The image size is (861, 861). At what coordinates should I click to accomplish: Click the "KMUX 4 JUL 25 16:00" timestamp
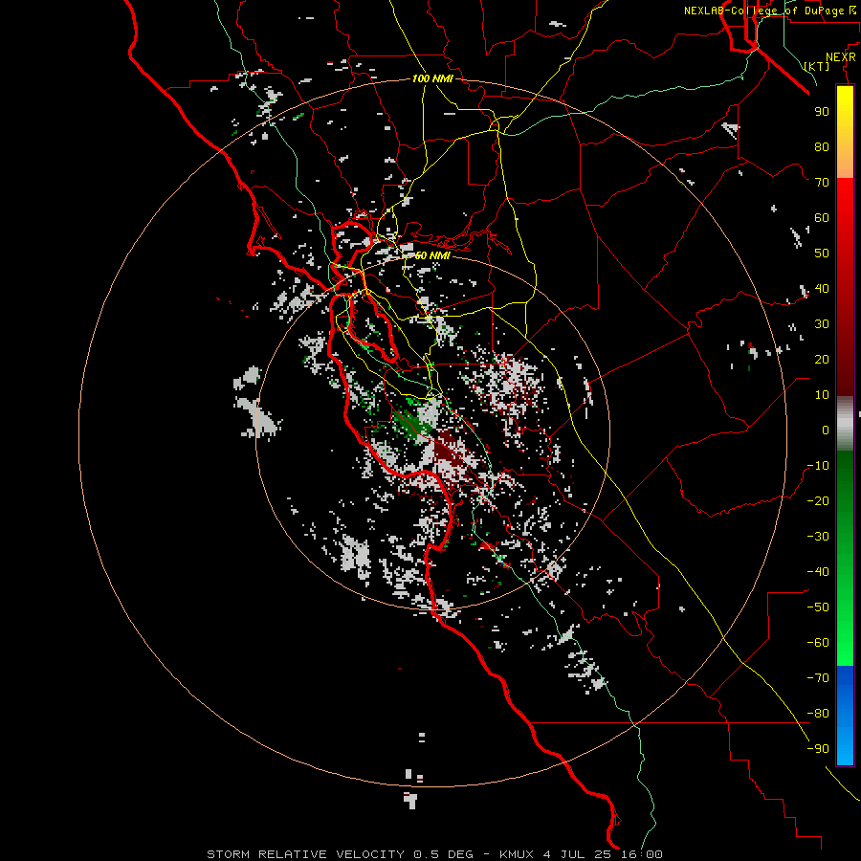point(581,854)
